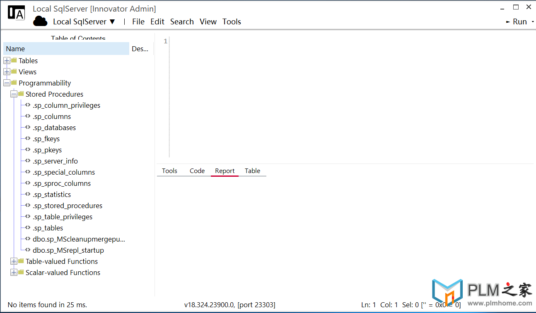
Task: Click code icon beside .sp_tables
Action: coord(28,228)
